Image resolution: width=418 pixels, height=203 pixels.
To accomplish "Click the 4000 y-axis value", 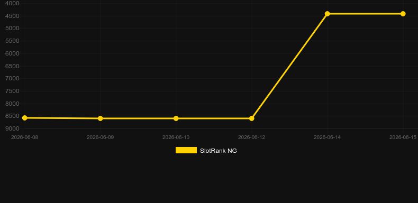I will point(12,4).
